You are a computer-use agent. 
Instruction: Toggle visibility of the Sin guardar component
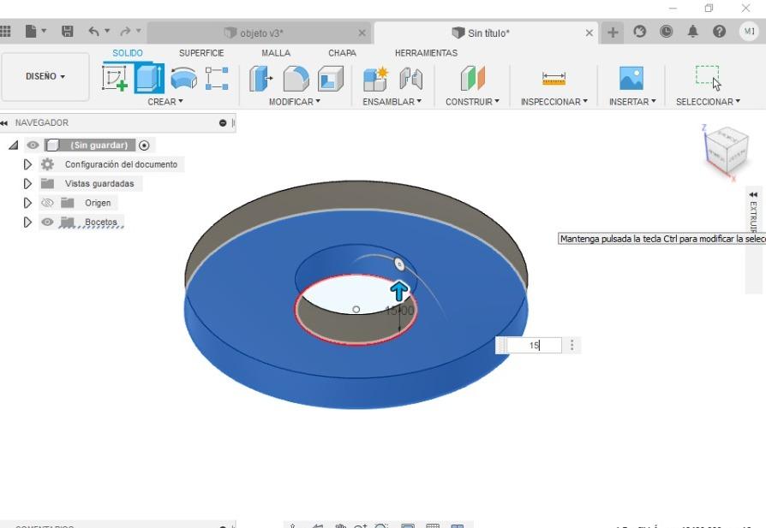tap(33, 145)
